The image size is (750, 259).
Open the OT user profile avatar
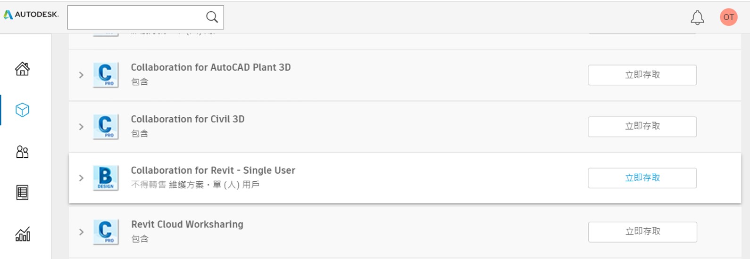pos(728,17)
